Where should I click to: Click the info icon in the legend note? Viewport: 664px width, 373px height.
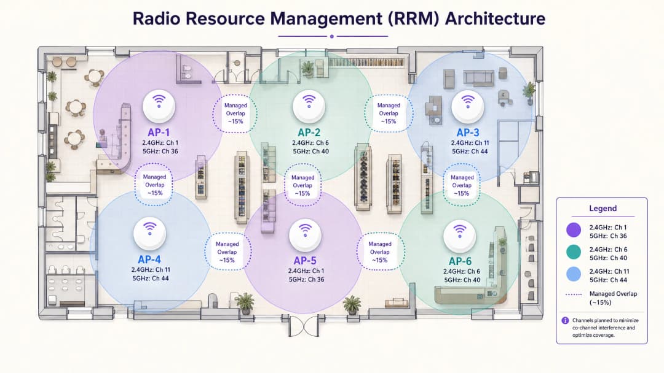[x=565, y=321]
